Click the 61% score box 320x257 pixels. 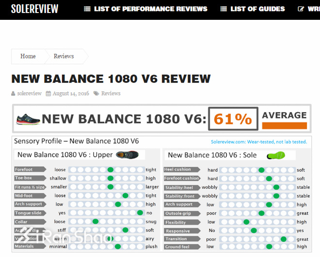(x=233, y=119)
